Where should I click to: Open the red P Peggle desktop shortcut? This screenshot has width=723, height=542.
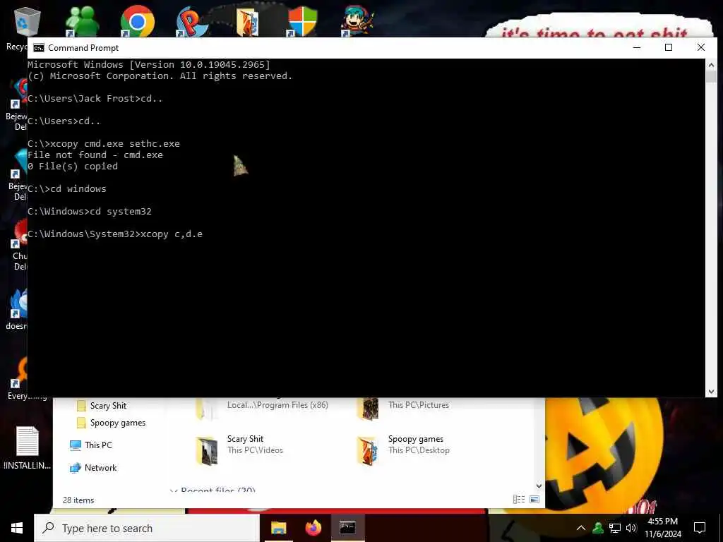click(192, 22)
